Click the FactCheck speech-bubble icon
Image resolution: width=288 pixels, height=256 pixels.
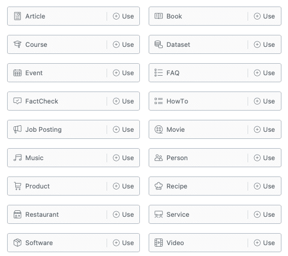(17, 101)
